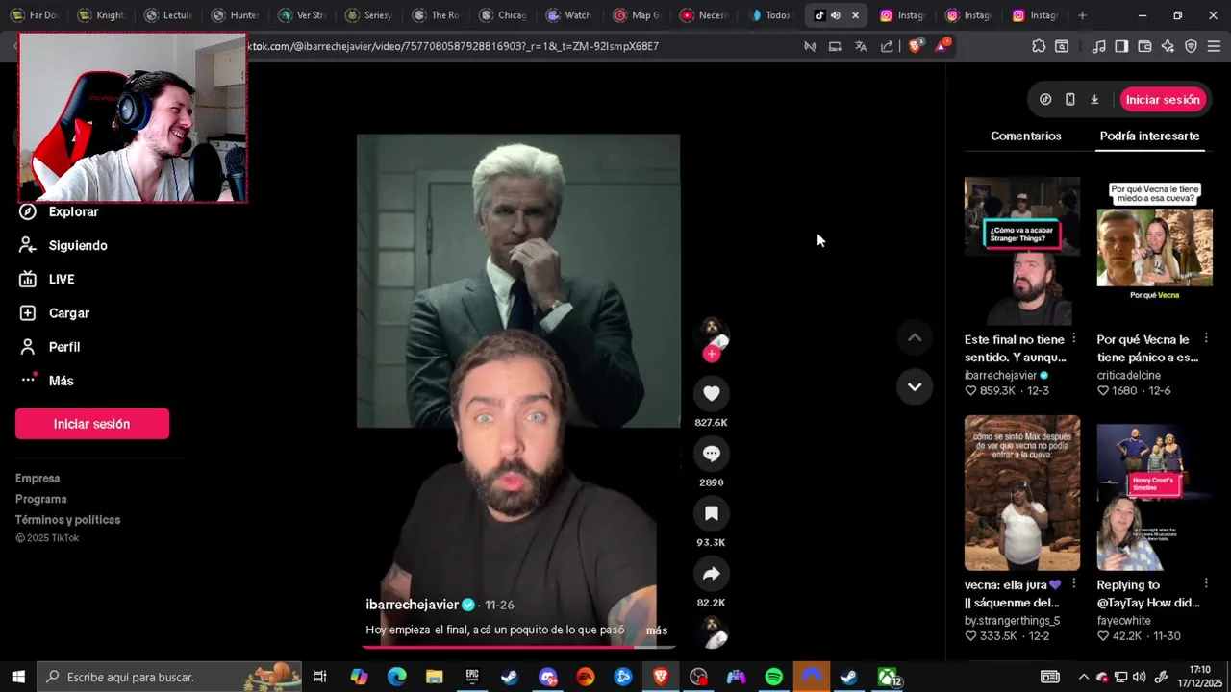The width and height of the screenshot is (1231, 692).
Task: Click the translate page icon
Action: (x=861, y=46)
